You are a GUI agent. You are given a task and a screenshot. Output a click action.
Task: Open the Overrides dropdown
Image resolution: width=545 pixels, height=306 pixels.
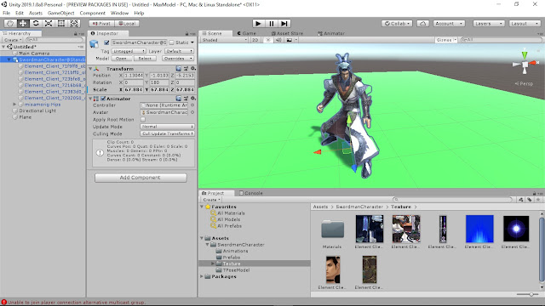pos(178,59)
